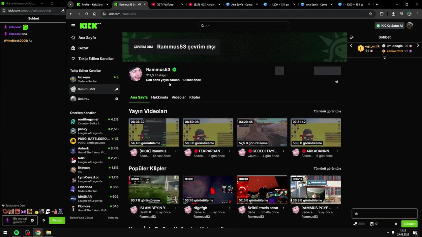Open options for GECECİ TAYF video
The width and height of the screenshot is (422, 237).
coord(283,151)
